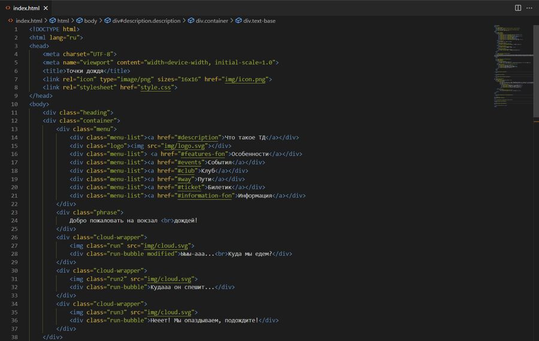Follow the img/icon.png href link

(x=246, y=79)
